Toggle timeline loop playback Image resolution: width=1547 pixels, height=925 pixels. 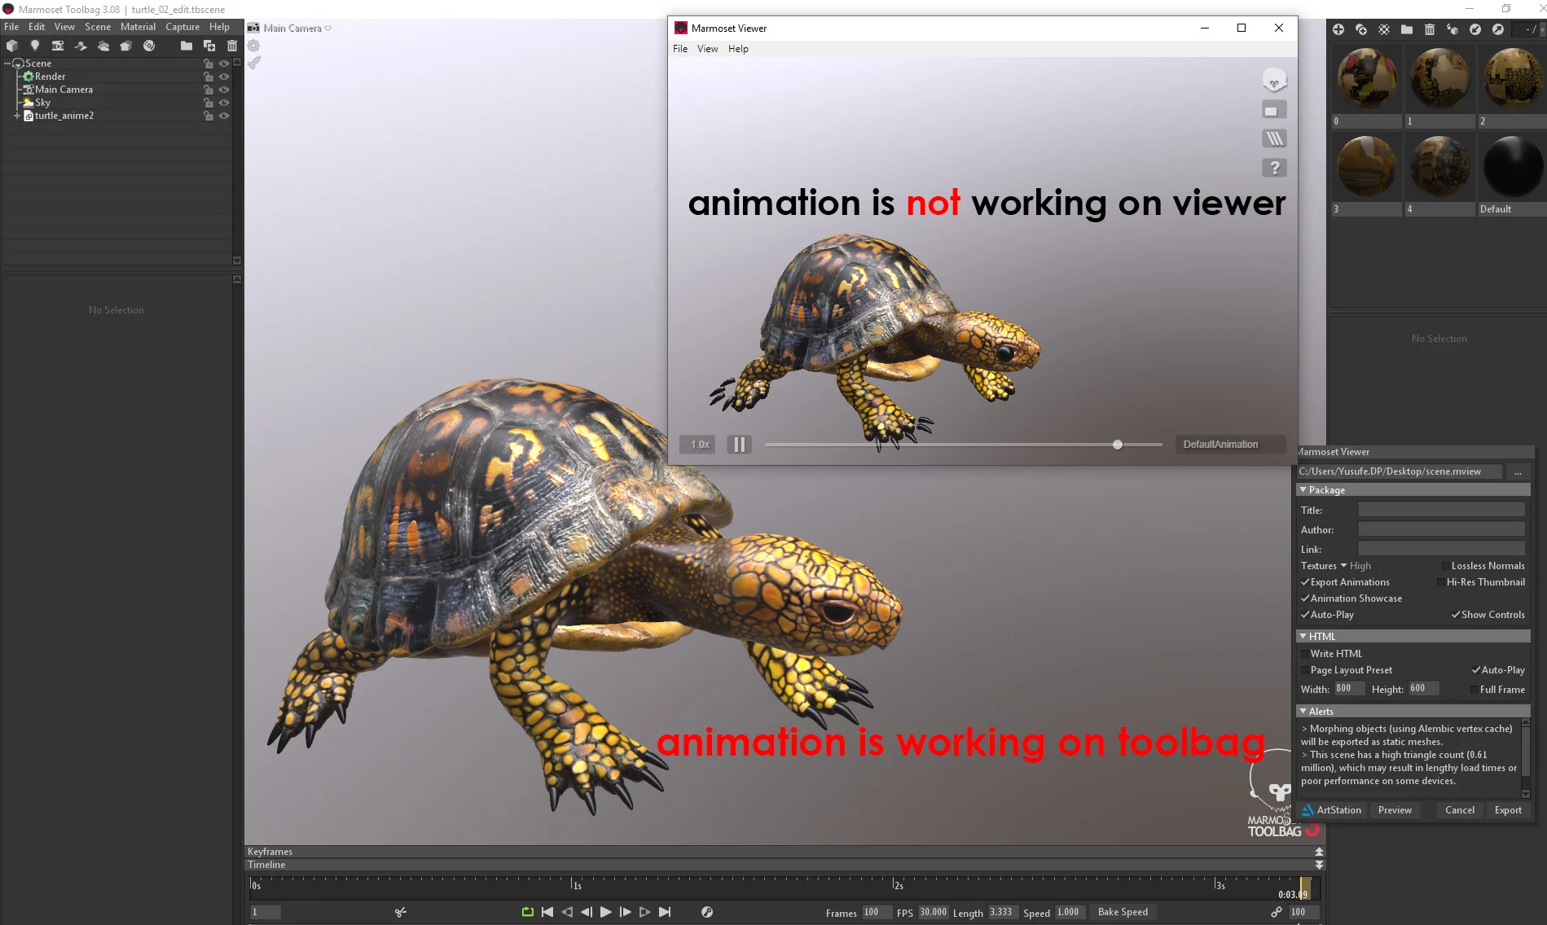[527, 912]
